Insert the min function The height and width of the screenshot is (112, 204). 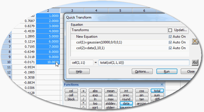tap(111, 95)
